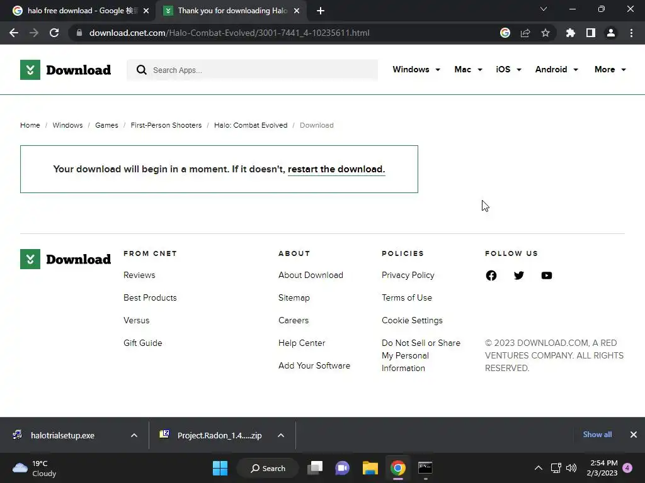The width and height of the screenshot is (645, 483).
Task: Click the volume icon in system tray
Action: (571, 468)
